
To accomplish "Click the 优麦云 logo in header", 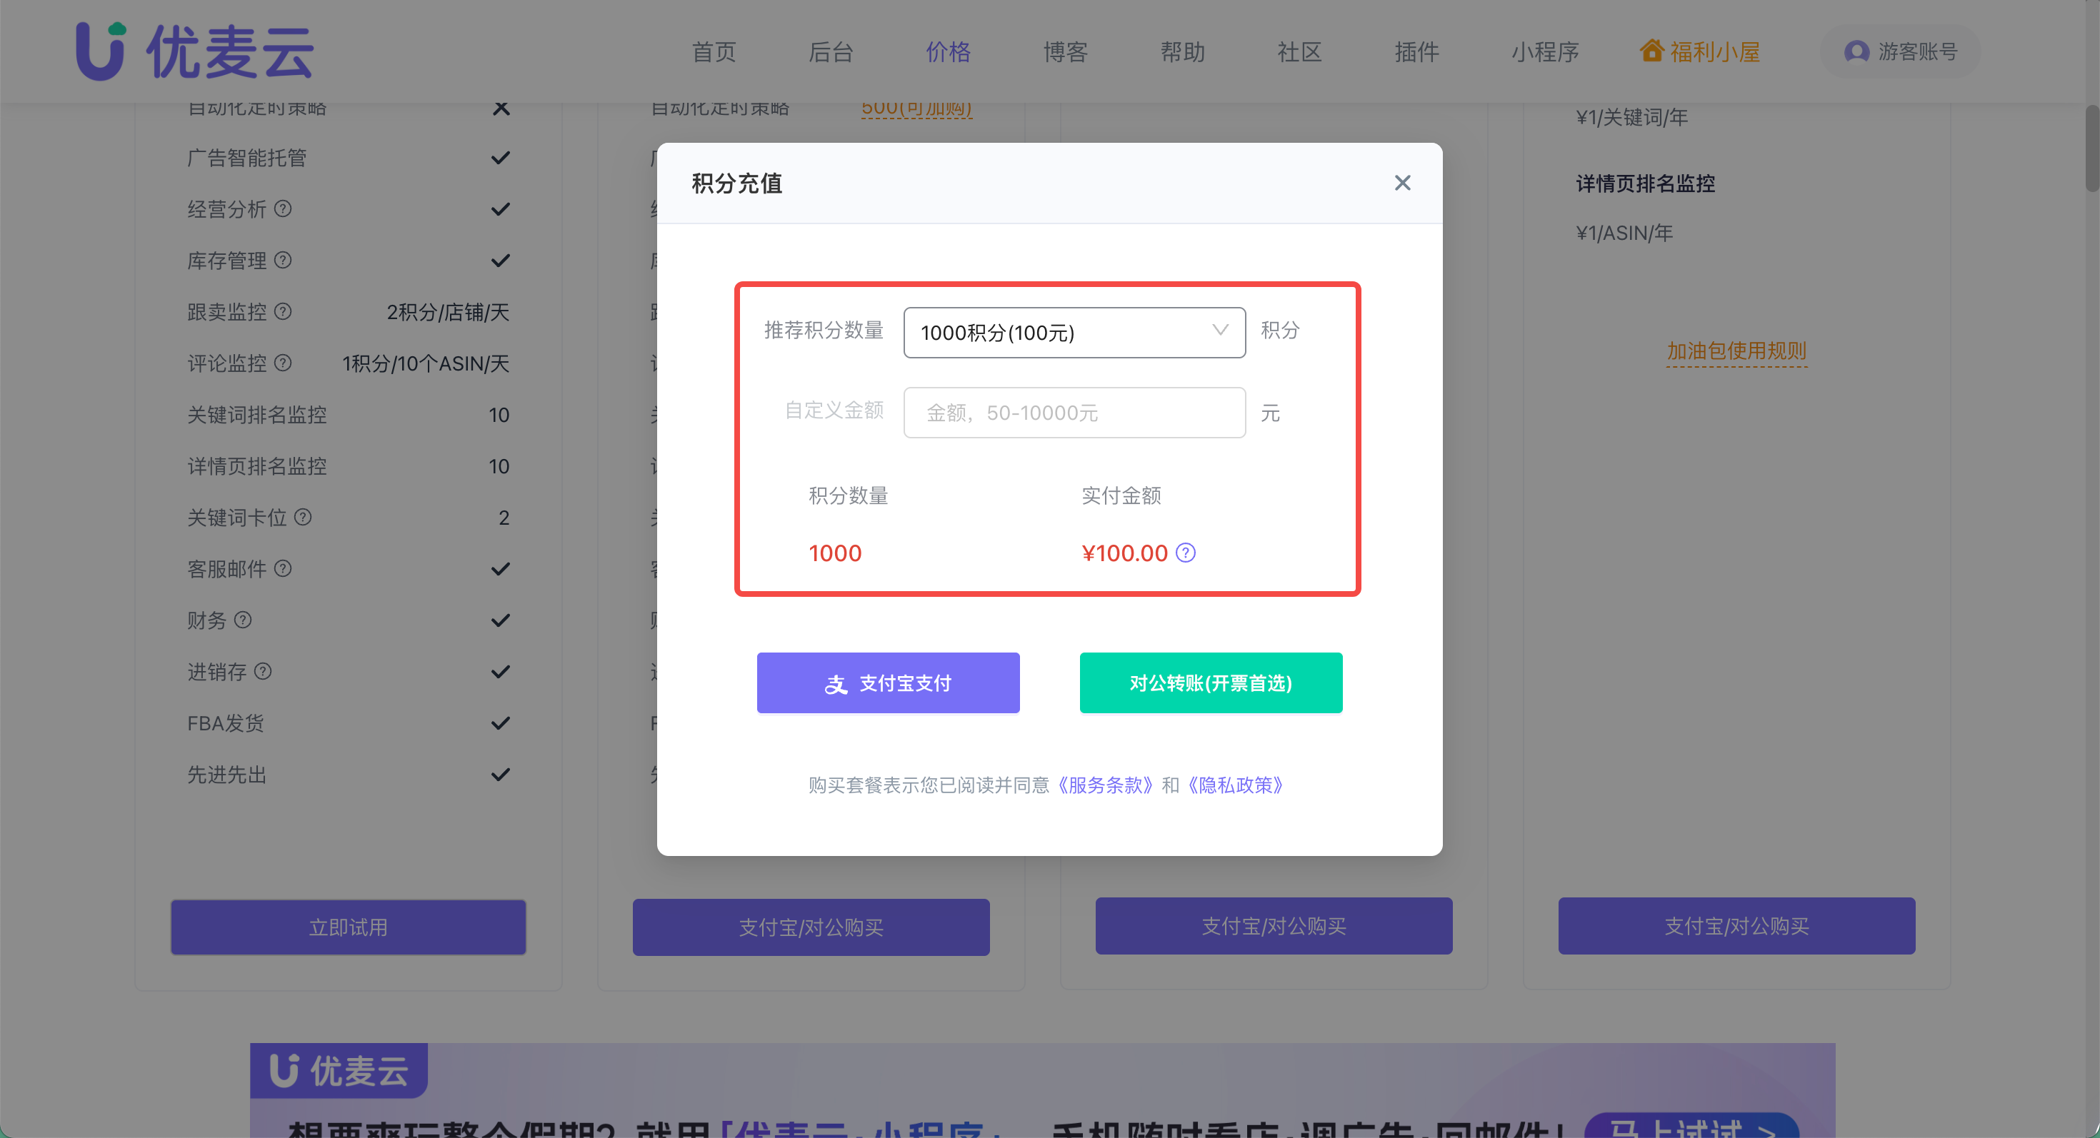I will click(195, 51).
